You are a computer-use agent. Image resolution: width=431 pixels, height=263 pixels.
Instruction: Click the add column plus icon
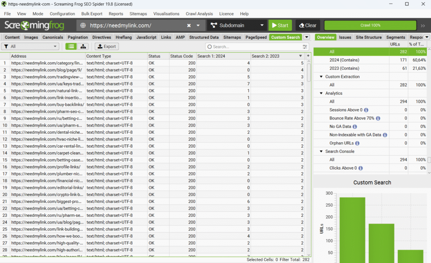[308, 56]
